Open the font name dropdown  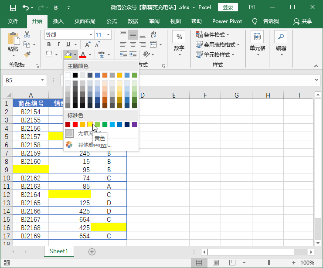point(91,35)
